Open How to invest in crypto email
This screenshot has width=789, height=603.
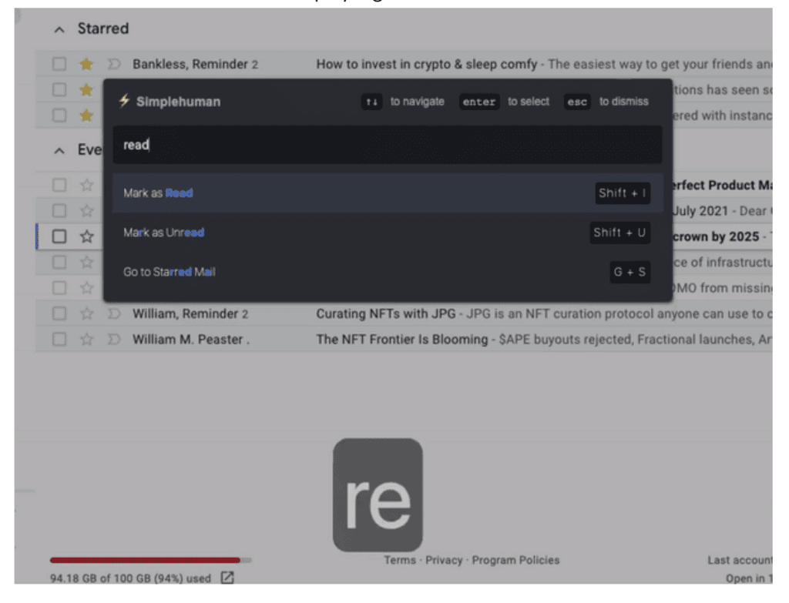pyautogui.click(x=427, y=64)
